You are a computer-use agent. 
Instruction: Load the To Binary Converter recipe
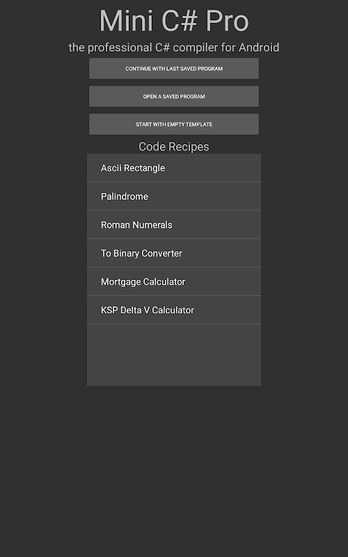[x=174, y=253]
